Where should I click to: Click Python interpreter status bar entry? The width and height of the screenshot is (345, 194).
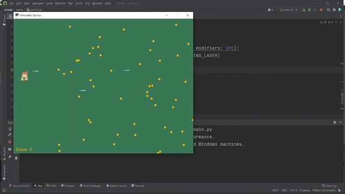[x=323, y=190]
